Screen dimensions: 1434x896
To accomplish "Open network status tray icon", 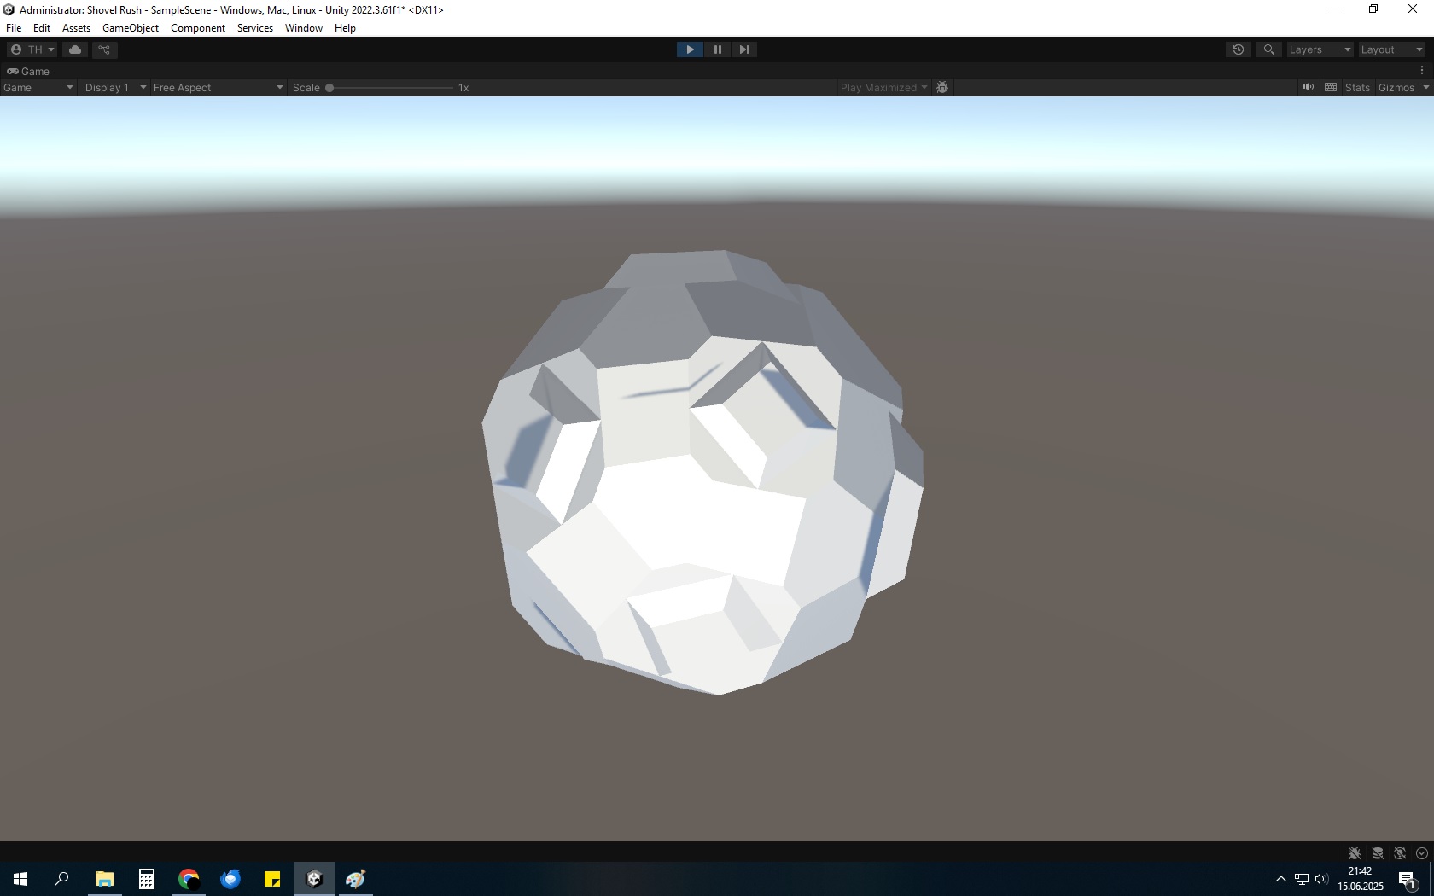I will pos(1302,879).
